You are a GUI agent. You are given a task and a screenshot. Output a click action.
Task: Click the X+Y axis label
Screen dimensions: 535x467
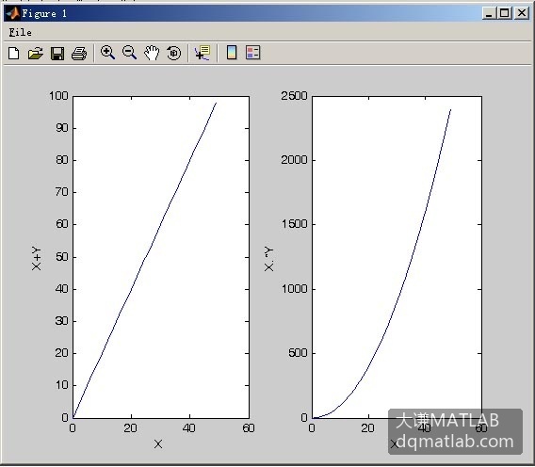pos(36,258)
